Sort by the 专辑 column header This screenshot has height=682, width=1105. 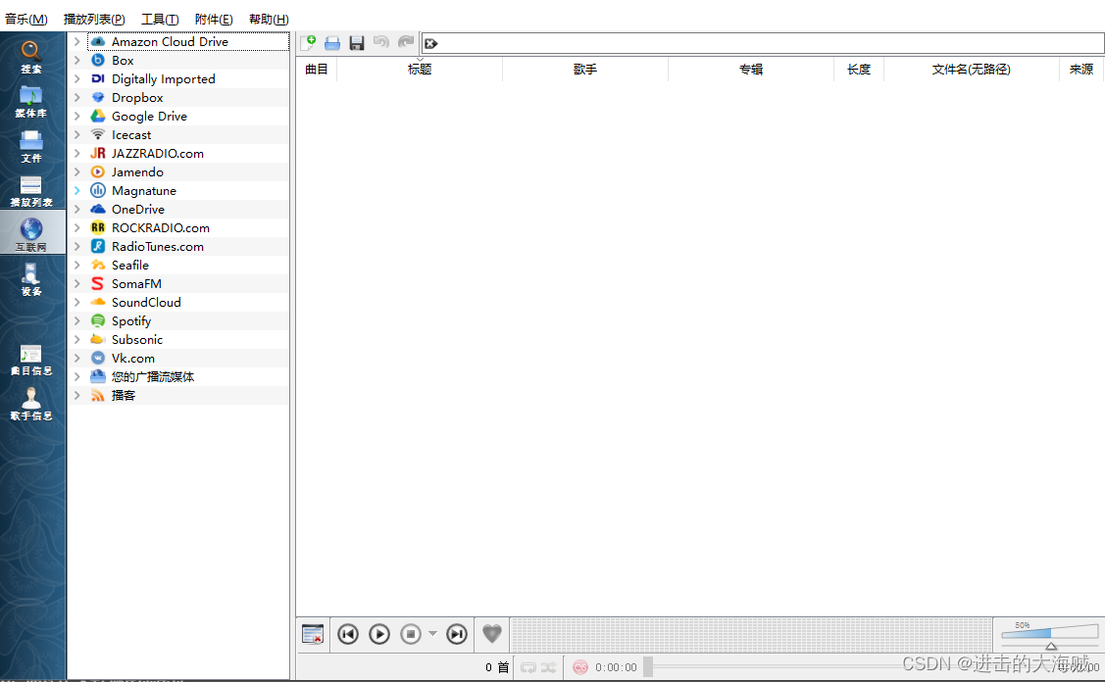(x=750, y=69)
